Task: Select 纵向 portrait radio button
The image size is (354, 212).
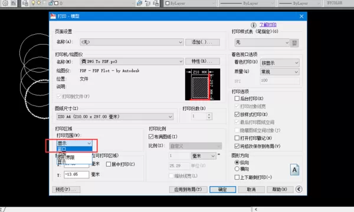Action: (x=237, y=162)
